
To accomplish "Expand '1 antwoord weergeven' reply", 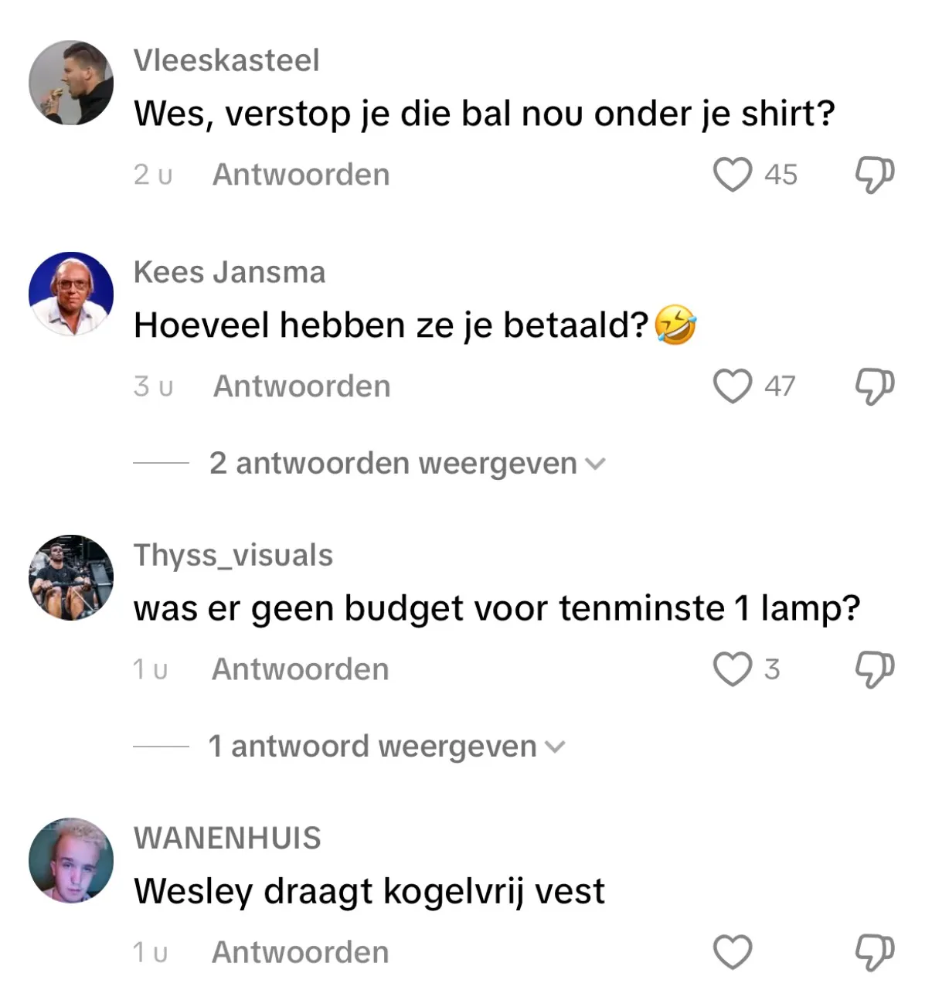I will coord(387,746).
